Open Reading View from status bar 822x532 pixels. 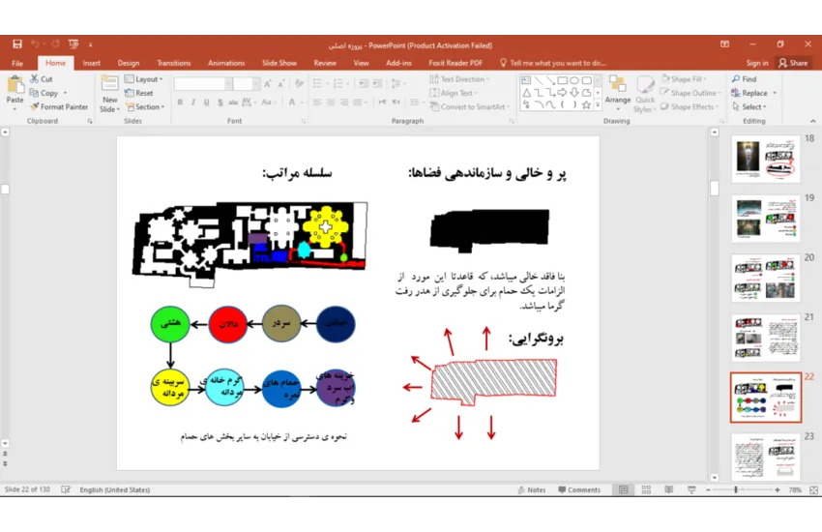pyautogui.click(x=666, y=490)
